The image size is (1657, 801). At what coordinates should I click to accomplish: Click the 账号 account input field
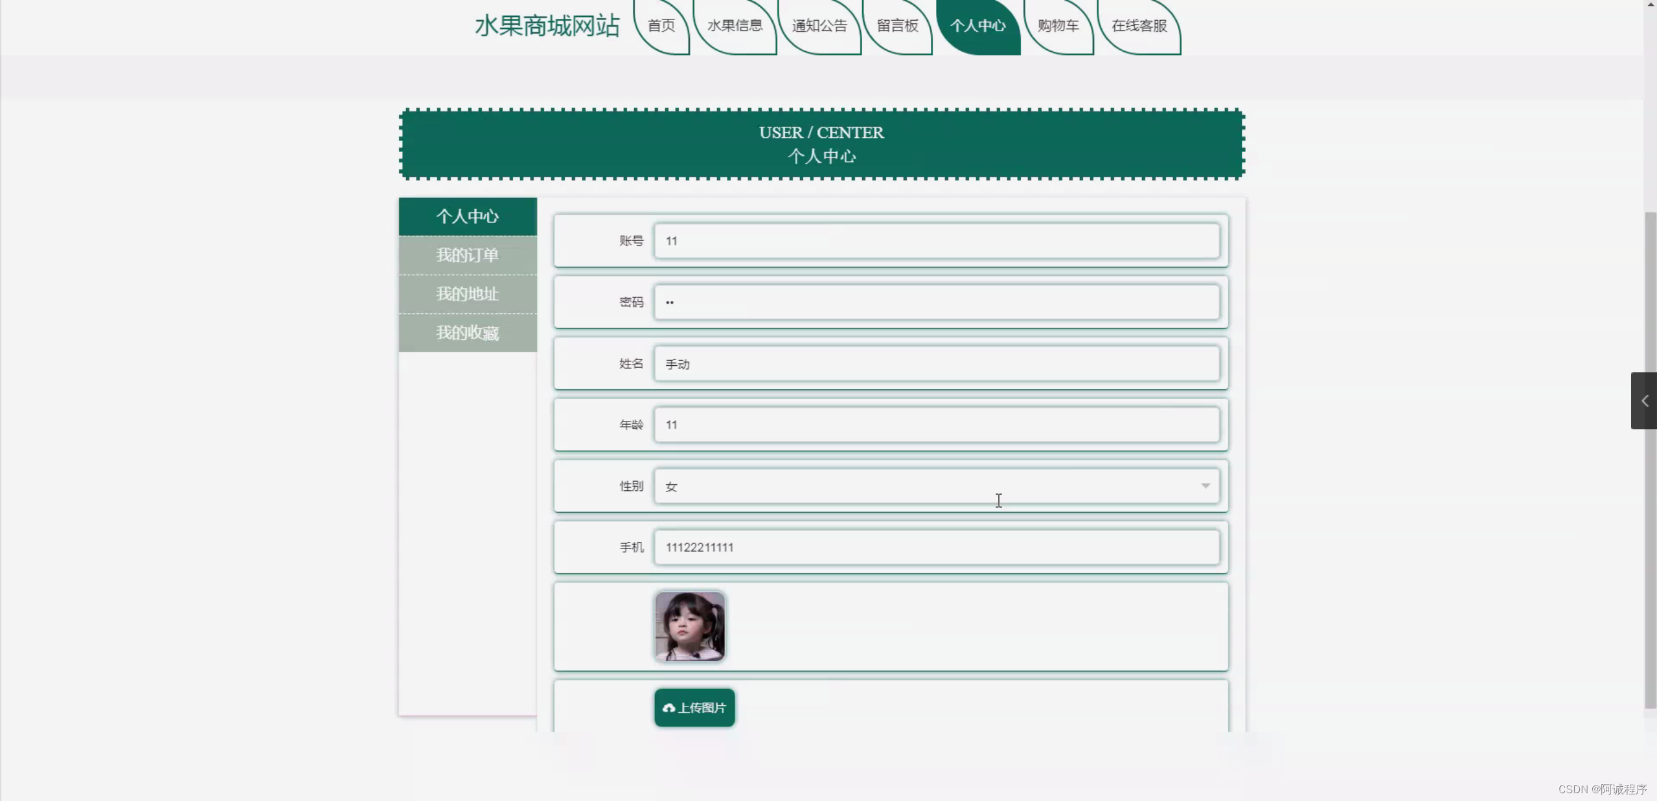click(x=936, y=240)
